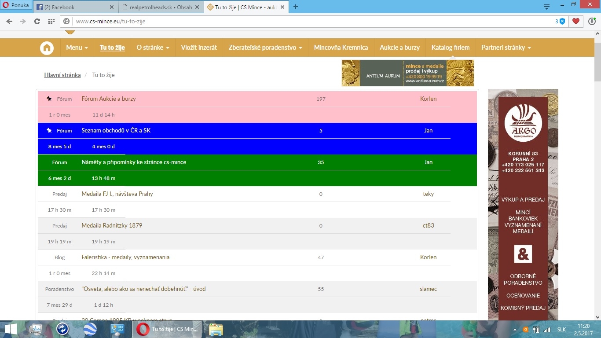This screenshot has height=338, width=601.
Task: Click the pin icon in blue forum row
Action: [49, 131]
